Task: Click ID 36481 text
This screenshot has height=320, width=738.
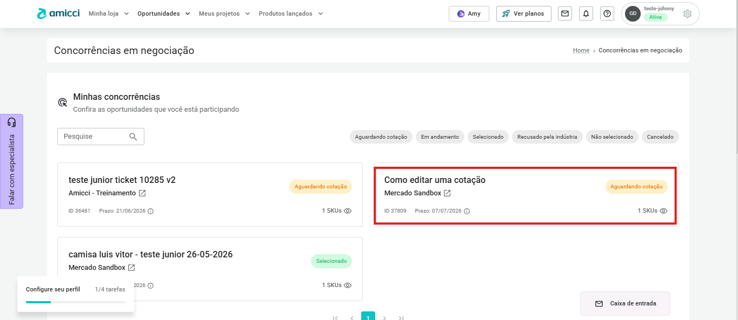Action: [79, 211]
